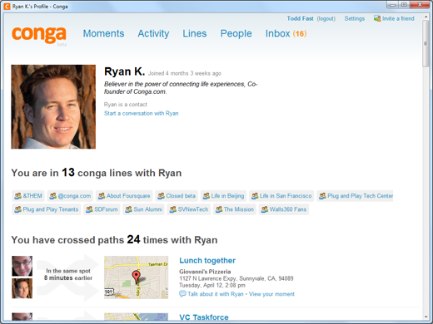Image resolution: width=433 pixels, height=324 pixels.
Task: Open the People section
Action: (236, 33)
